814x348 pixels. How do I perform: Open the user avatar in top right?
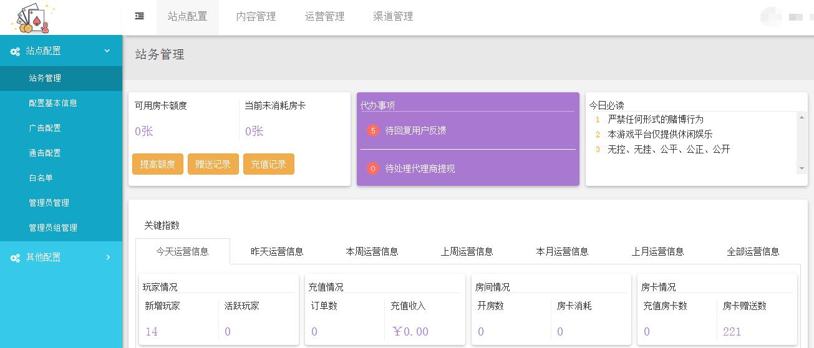point(771,17)
